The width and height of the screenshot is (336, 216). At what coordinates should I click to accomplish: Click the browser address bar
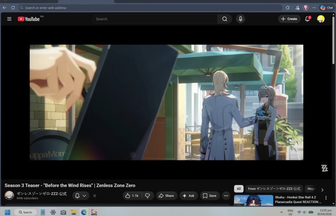150,8
